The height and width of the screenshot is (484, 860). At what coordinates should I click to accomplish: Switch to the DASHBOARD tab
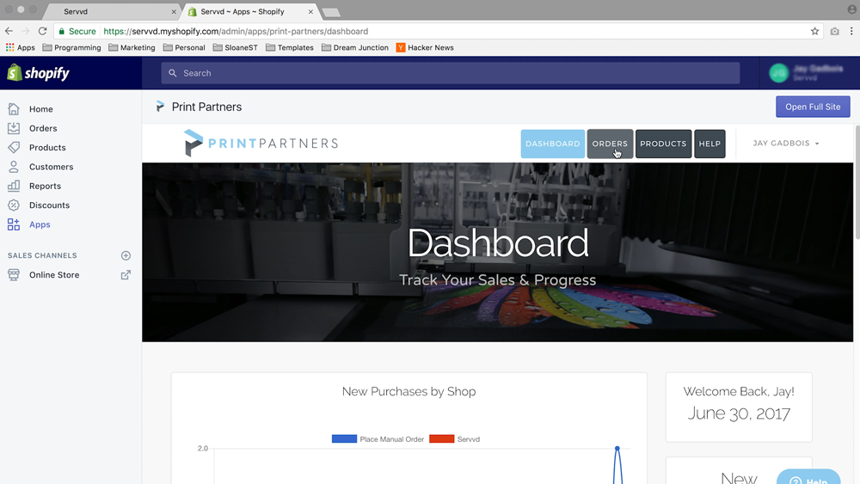click(x=552, y=144)
